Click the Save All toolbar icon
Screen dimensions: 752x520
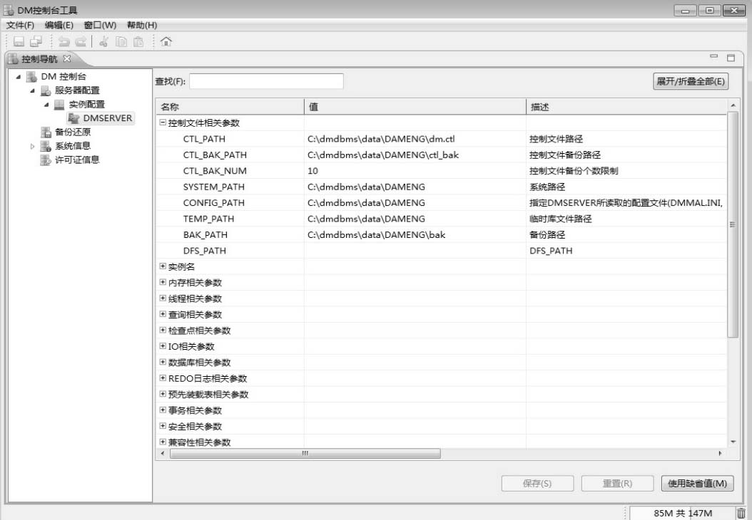(x=36, y=42)
